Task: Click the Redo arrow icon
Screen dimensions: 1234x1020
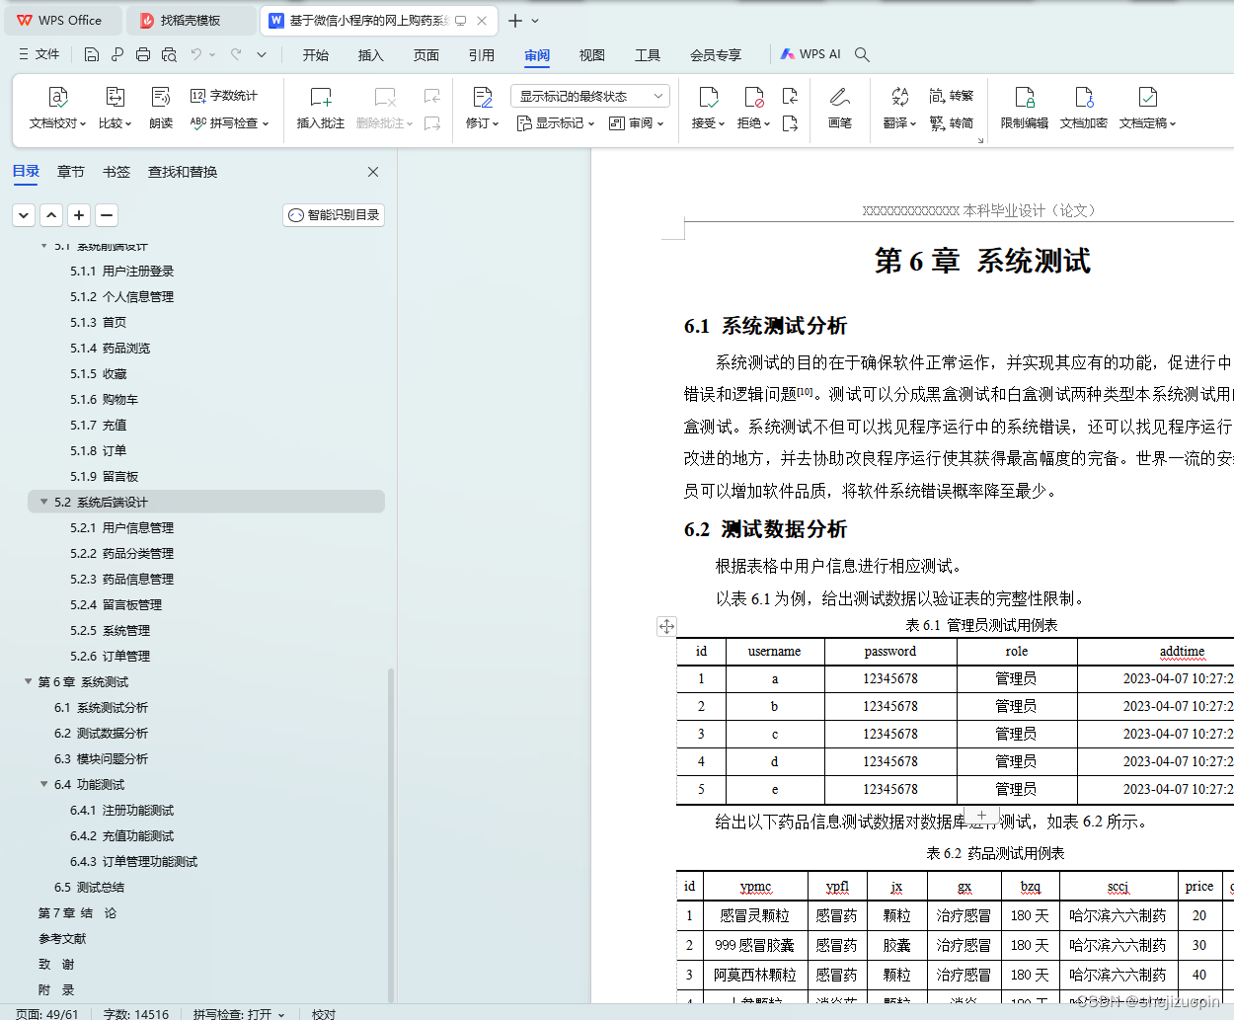Action: (x=236, y=54)
